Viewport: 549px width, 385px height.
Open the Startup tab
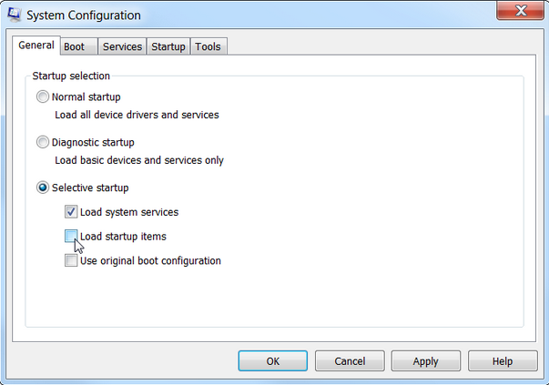(x=168, y=46)
